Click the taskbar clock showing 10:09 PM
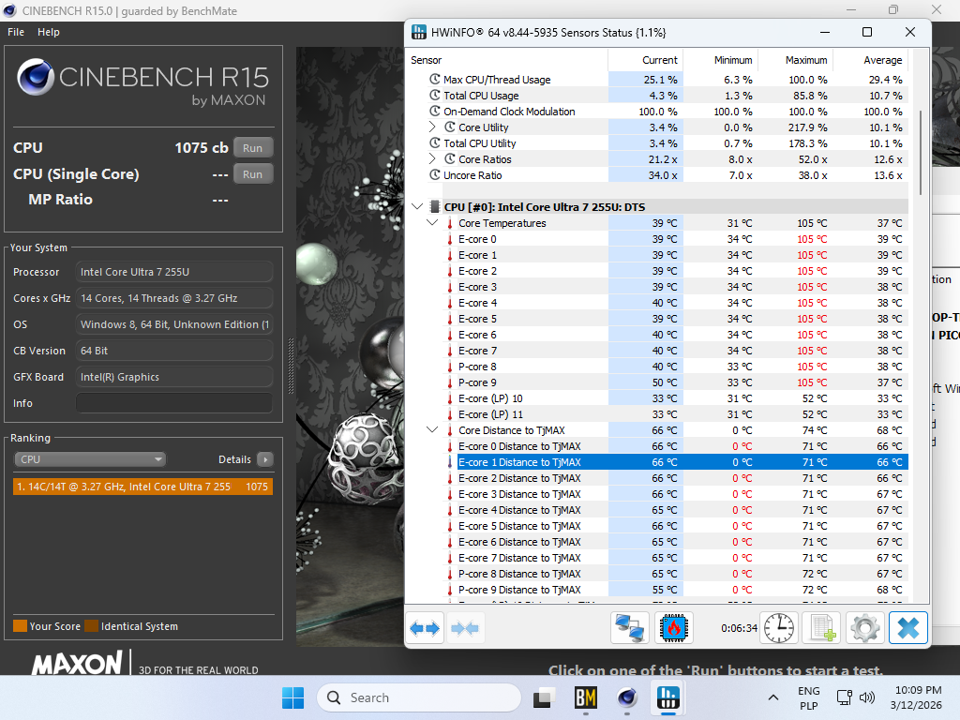960x720 pixels. [x=917, y=697]
